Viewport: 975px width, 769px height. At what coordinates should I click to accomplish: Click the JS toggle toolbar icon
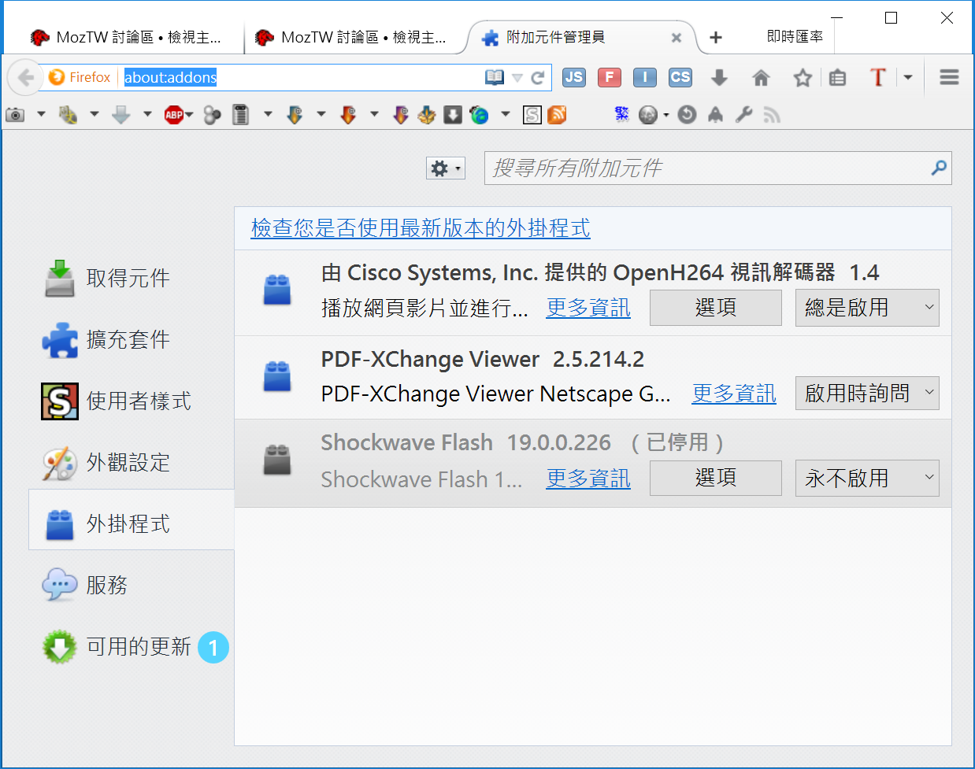(574, 77)
